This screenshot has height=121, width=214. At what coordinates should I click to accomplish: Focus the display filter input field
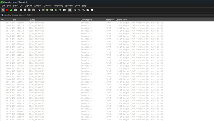coord(108,15)
